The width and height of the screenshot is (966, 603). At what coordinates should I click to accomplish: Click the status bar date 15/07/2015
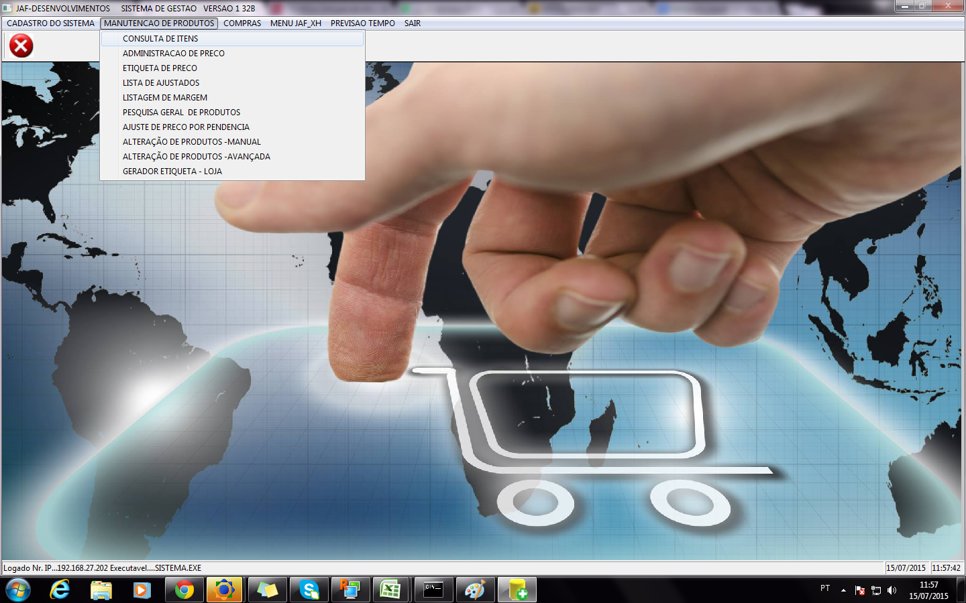(906, 568)
